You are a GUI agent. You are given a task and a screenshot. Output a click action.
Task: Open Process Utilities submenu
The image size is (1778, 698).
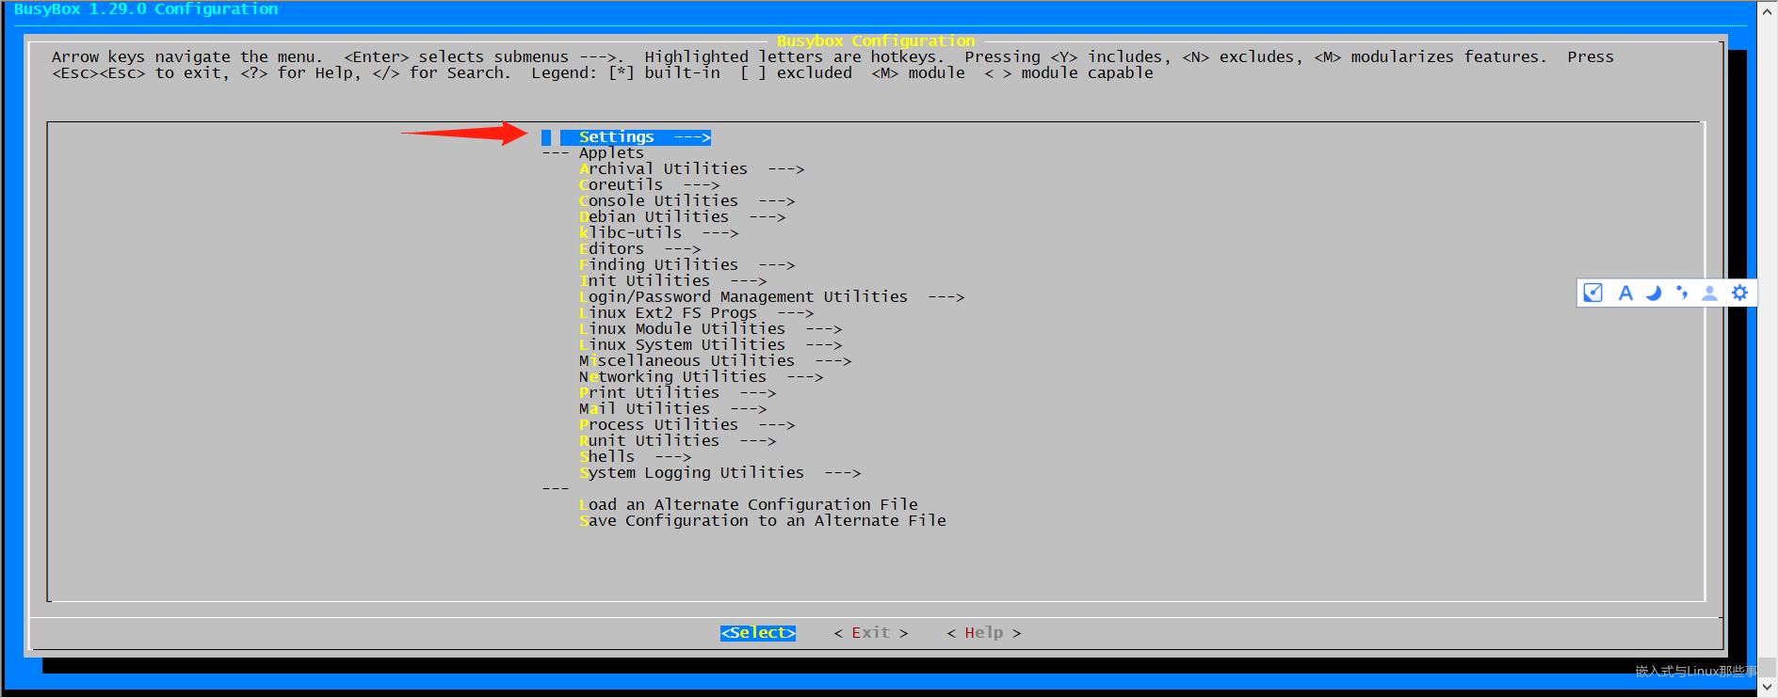point(687,425)
